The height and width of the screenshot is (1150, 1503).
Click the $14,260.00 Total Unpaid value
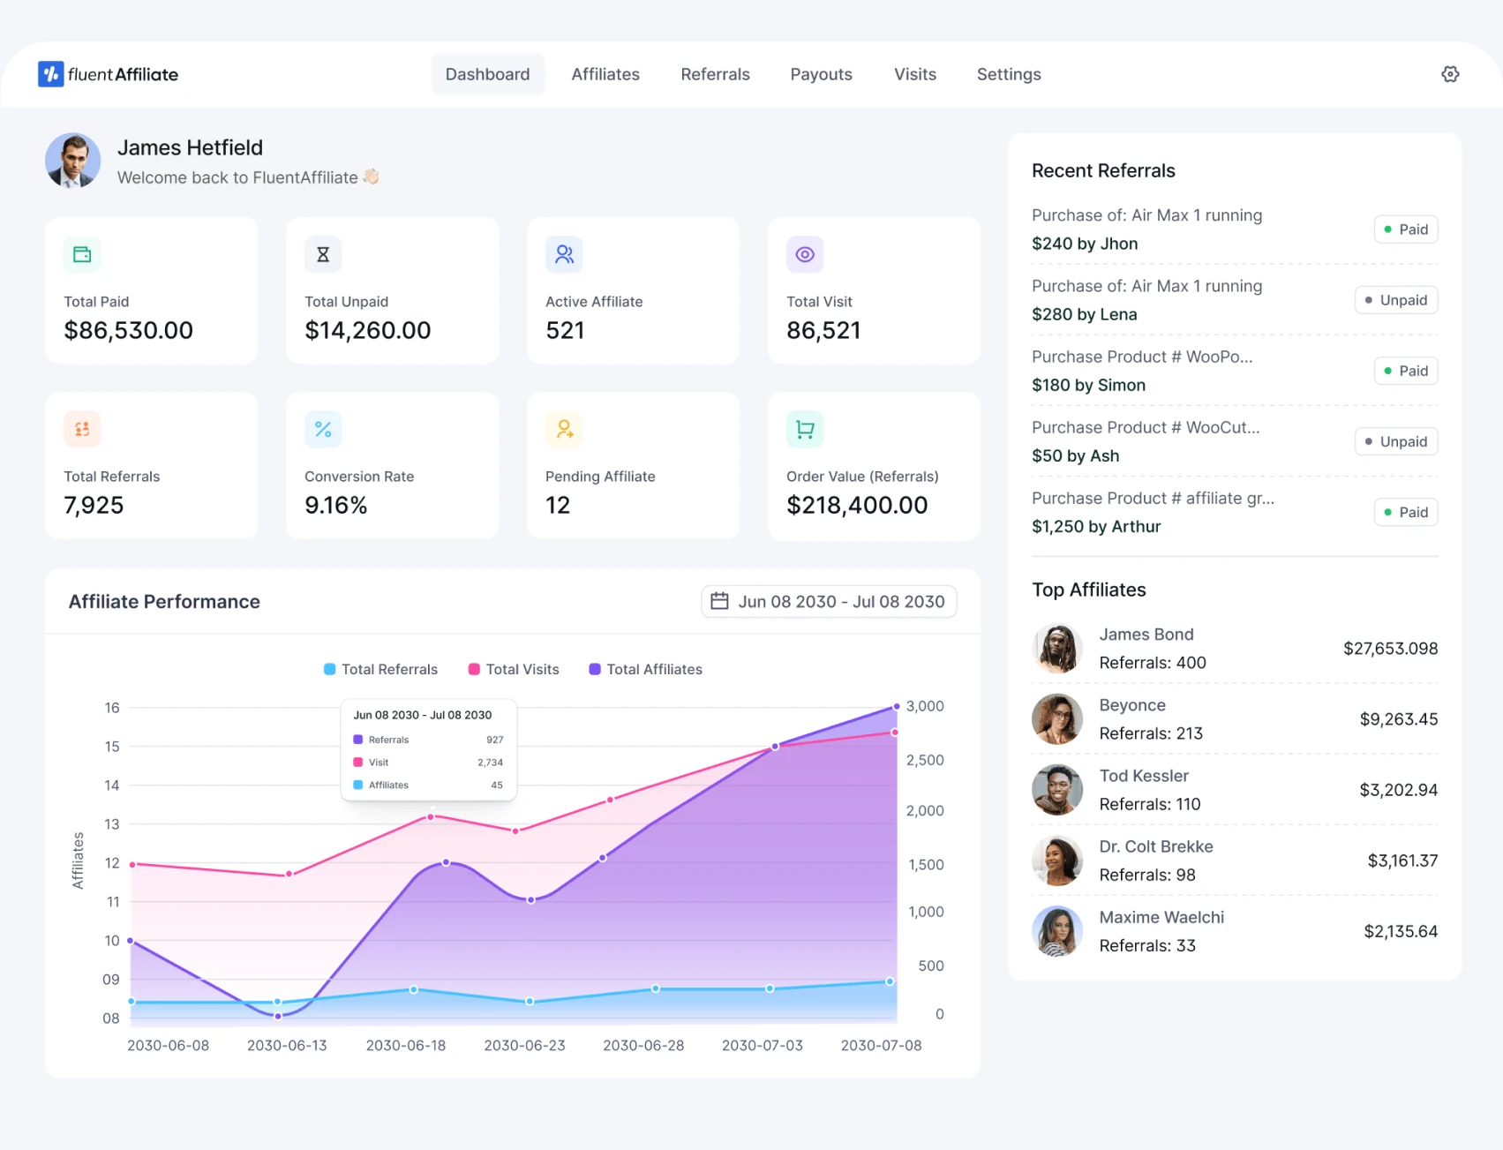(367, 330)
